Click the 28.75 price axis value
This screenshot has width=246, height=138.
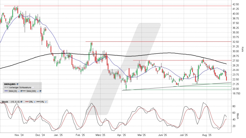(236, 56)
